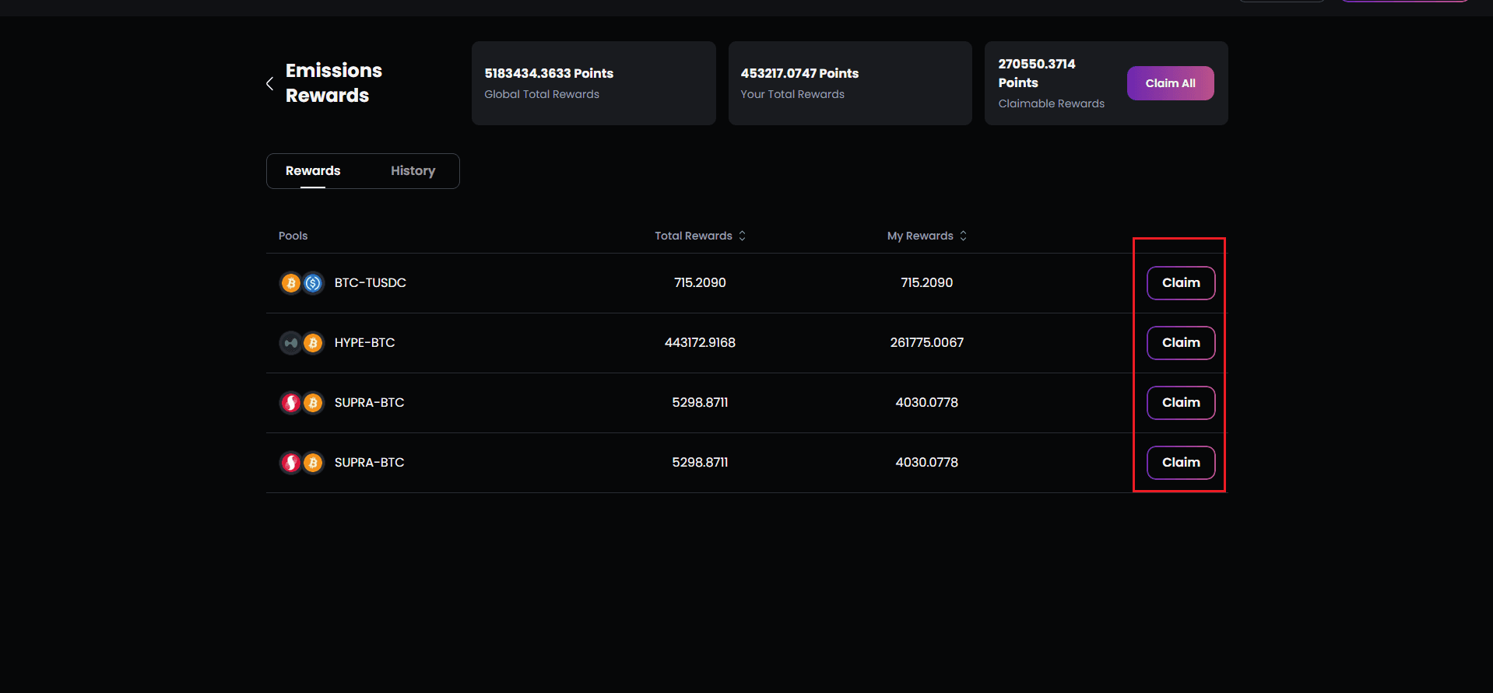Claim rewards for the BTC-TUSDC pool

click(1180, 283)
